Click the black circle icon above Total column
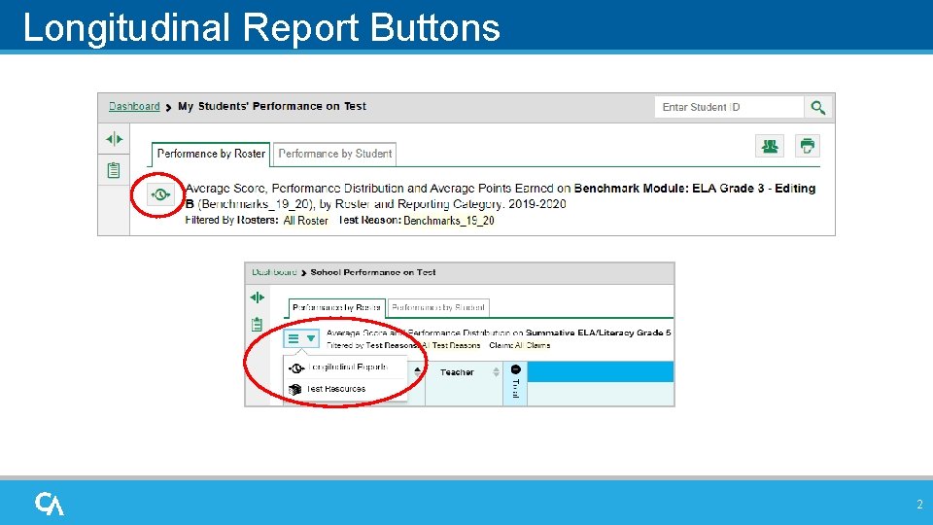This screenshot has height=525, width=933. 516,369
